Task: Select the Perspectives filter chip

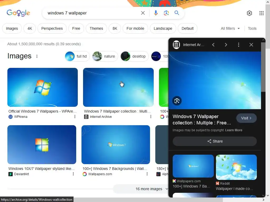Action: [52, 28]
